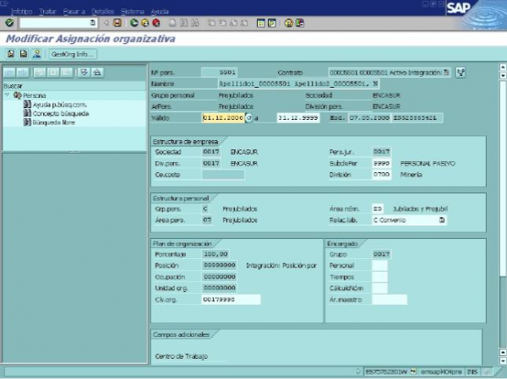Open the date picker for Válido start date
507x379 pixels.
click(248, 117)
